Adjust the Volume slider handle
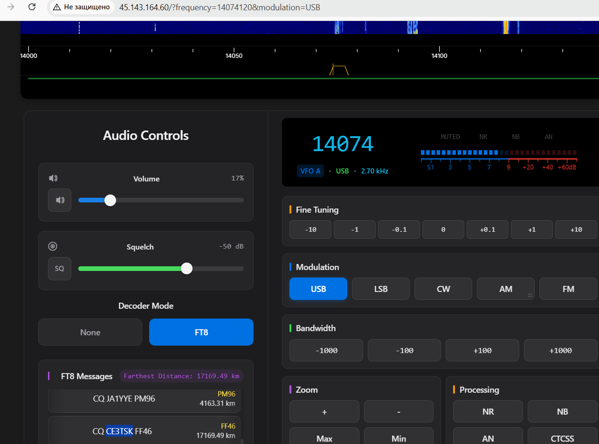Screen dimensions: 599x444 110,200
